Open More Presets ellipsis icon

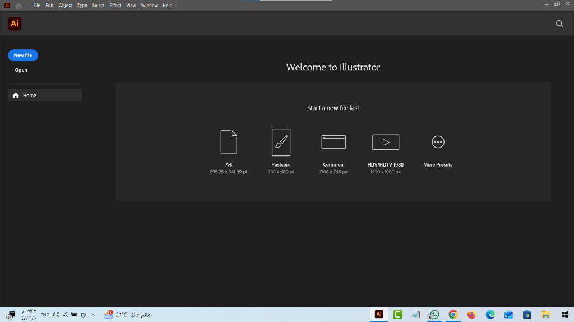[438, 142]
